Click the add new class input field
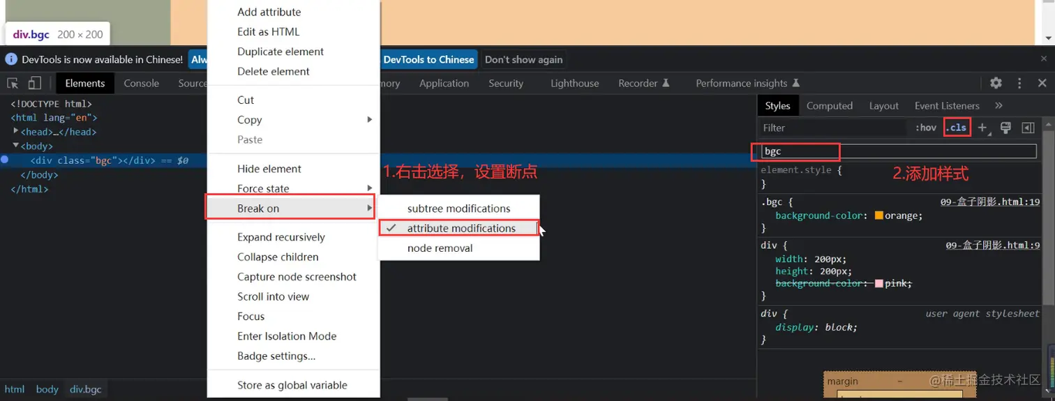This screenshot has height=401, width=1055. pos(898,151)
